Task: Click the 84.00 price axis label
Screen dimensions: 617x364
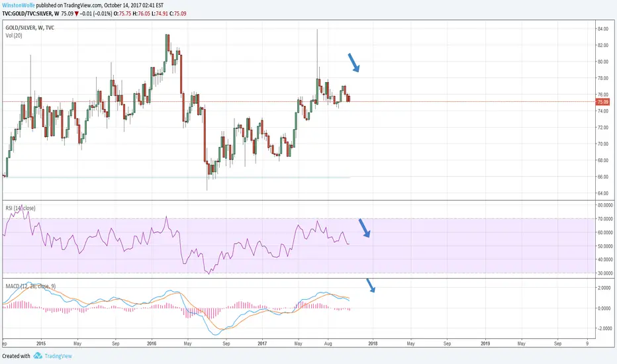Action: pyautogui.click(x=603, y=28)
